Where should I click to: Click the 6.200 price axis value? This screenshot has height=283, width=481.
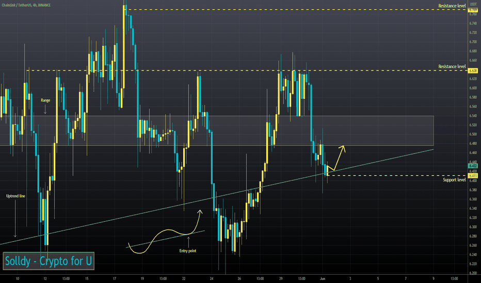coord(473,273)
